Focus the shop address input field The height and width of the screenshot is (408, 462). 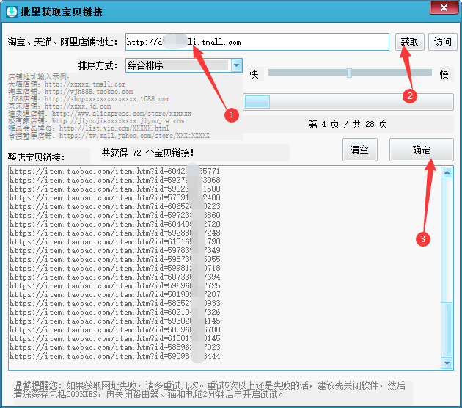coord(257,42)
